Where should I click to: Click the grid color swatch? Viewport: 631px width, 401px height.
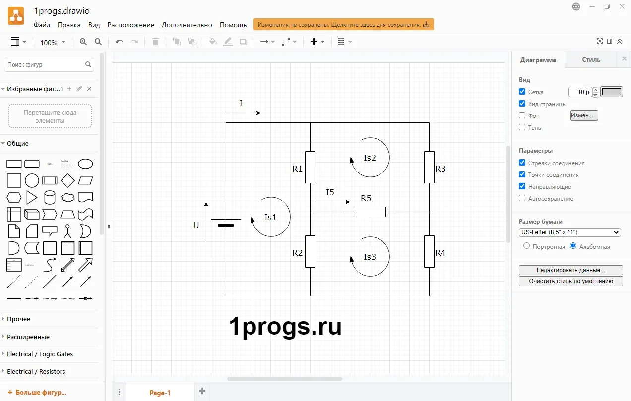click(612, 92)
